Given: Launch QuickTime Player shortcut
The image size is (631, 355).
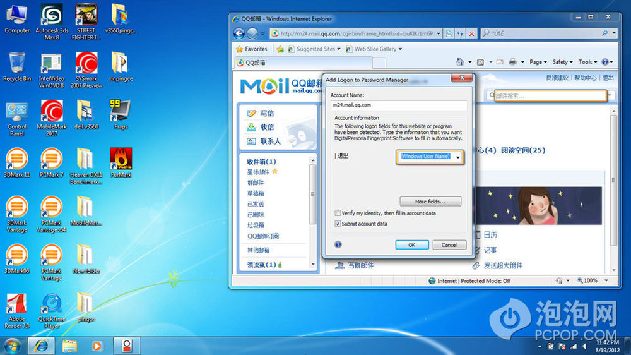Looking at the screenshot, I should click(x=52, y=310).
